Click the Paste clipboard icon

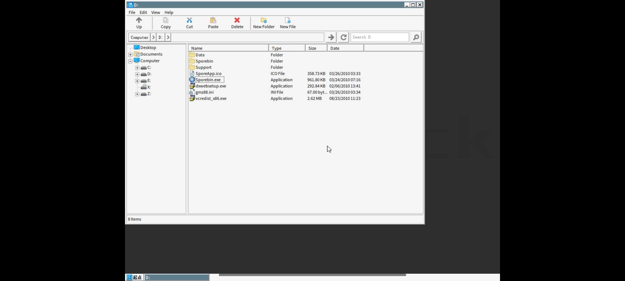[213, 20]
